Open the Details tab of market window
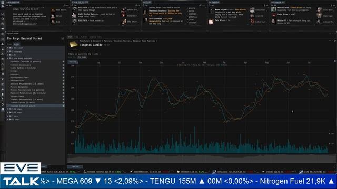This screenshot has width=337, height=189. click(x=70, y=37)
